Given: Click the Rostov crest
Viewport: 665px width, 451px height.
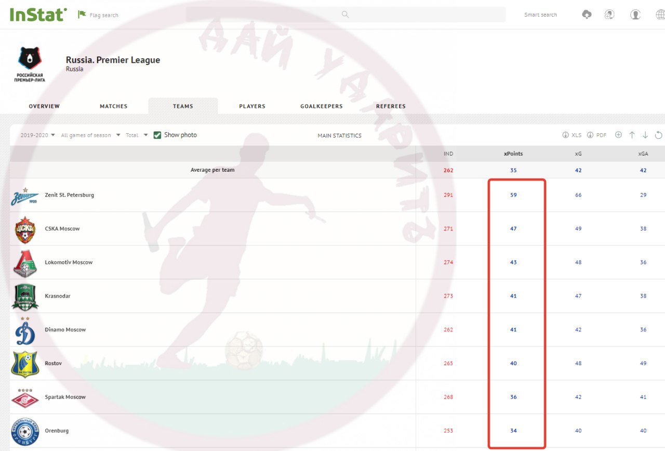Looking at the screenshot, I should (25, 364).
